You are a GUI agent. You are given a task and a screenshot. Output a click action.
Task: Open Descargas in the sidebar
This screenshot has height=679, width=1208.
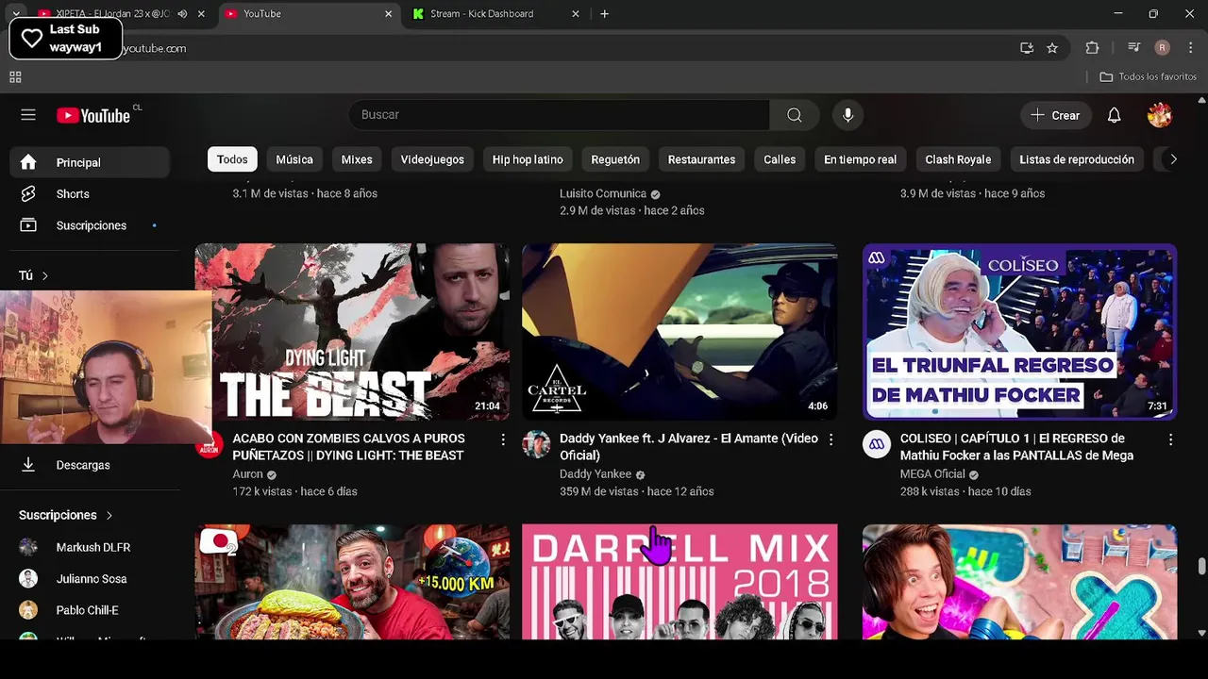[90, 465]
